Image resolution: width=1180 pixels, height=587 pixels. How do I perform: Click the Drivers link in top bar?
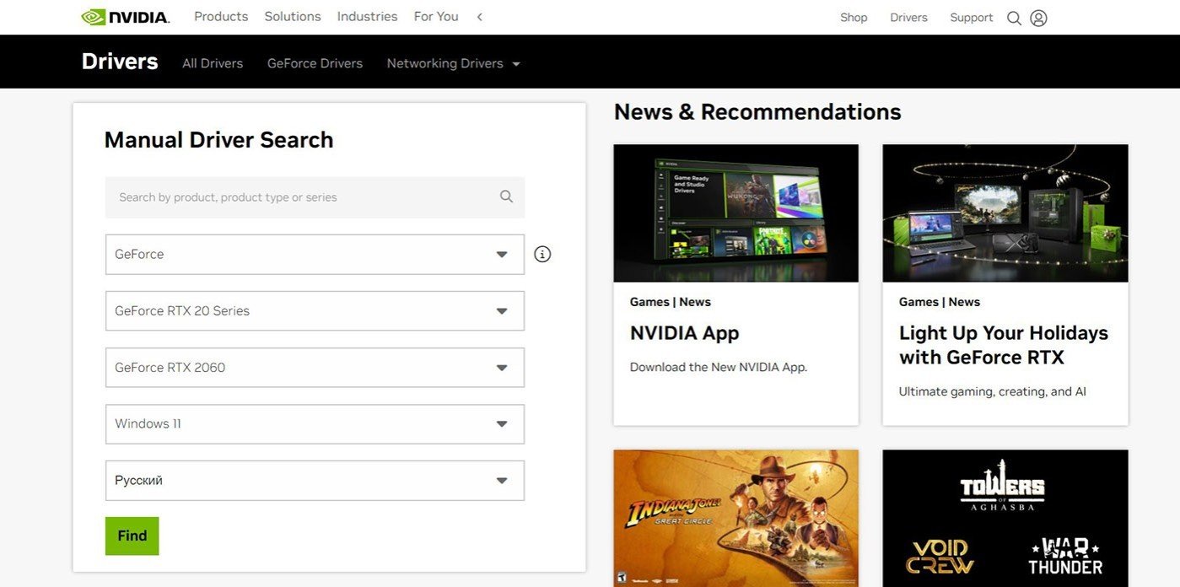(908, 18)
